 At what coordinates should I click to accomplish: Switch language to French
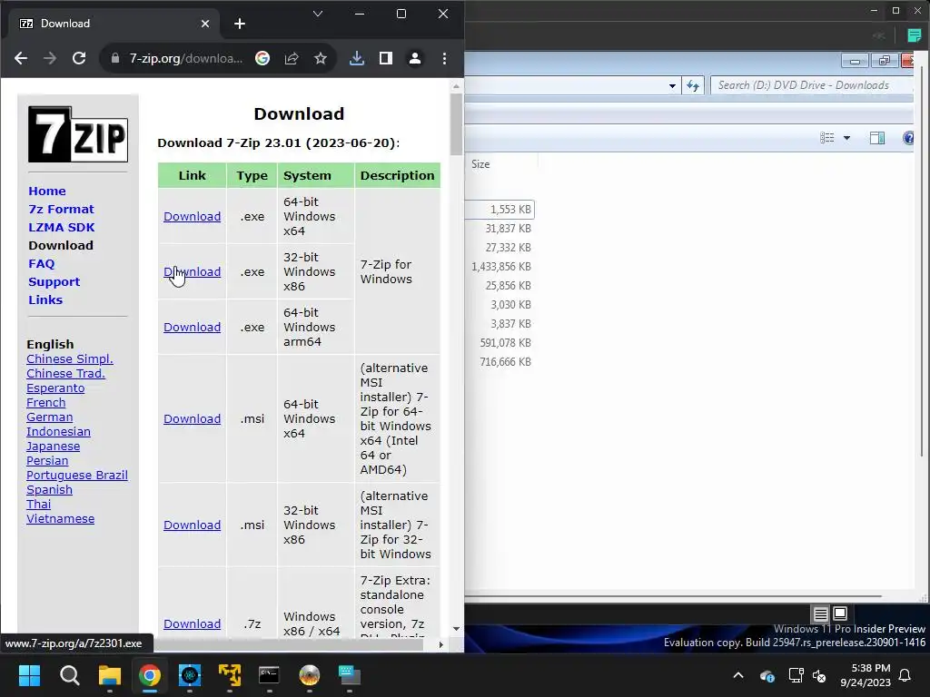(x=45, y=402)
